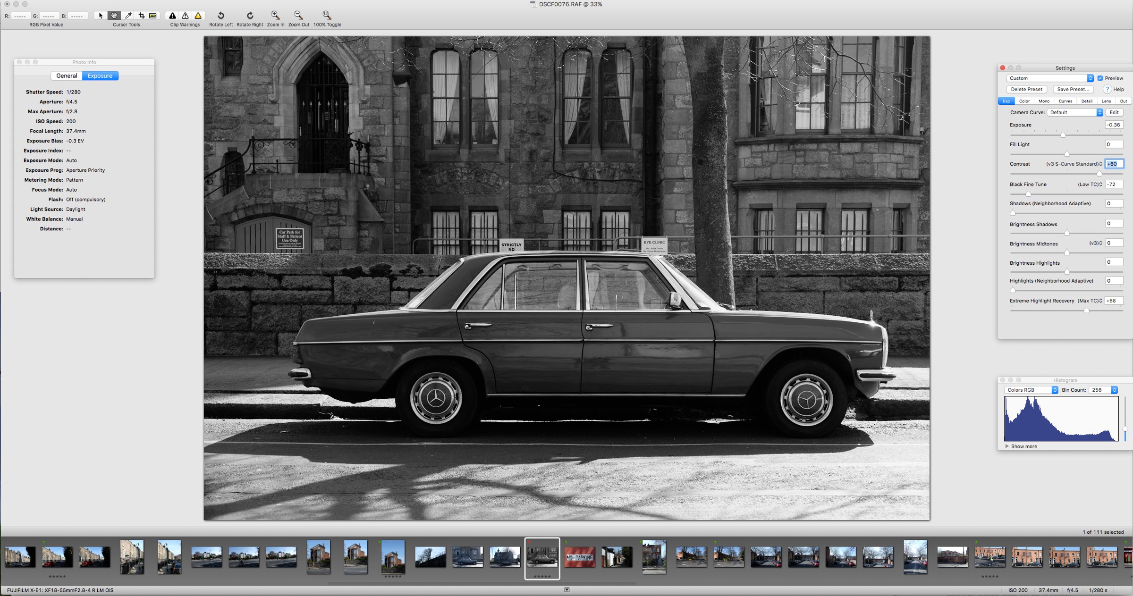Select the NO PARKING sign thumbnail

(579, 557)
